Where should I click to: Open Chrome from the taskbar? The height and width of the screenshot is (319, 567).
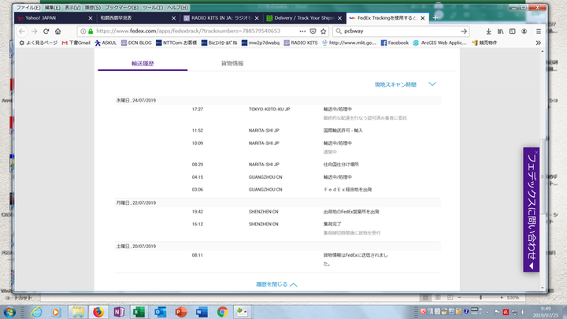(x=223, y=311)
